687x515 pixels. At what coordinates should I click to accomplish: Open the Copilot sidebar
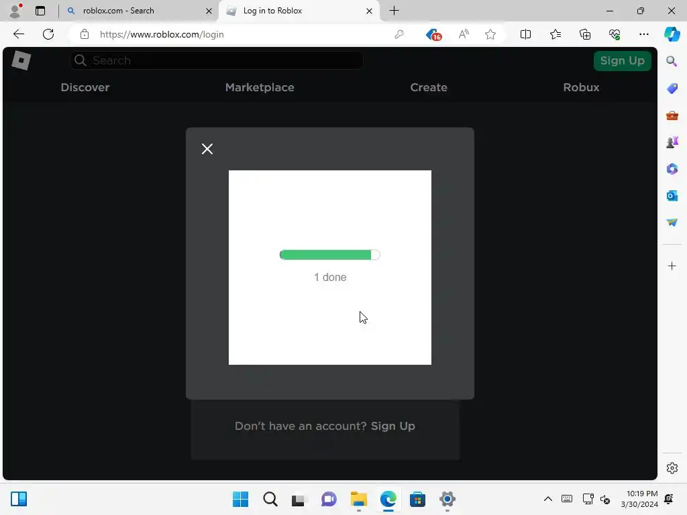672,34
